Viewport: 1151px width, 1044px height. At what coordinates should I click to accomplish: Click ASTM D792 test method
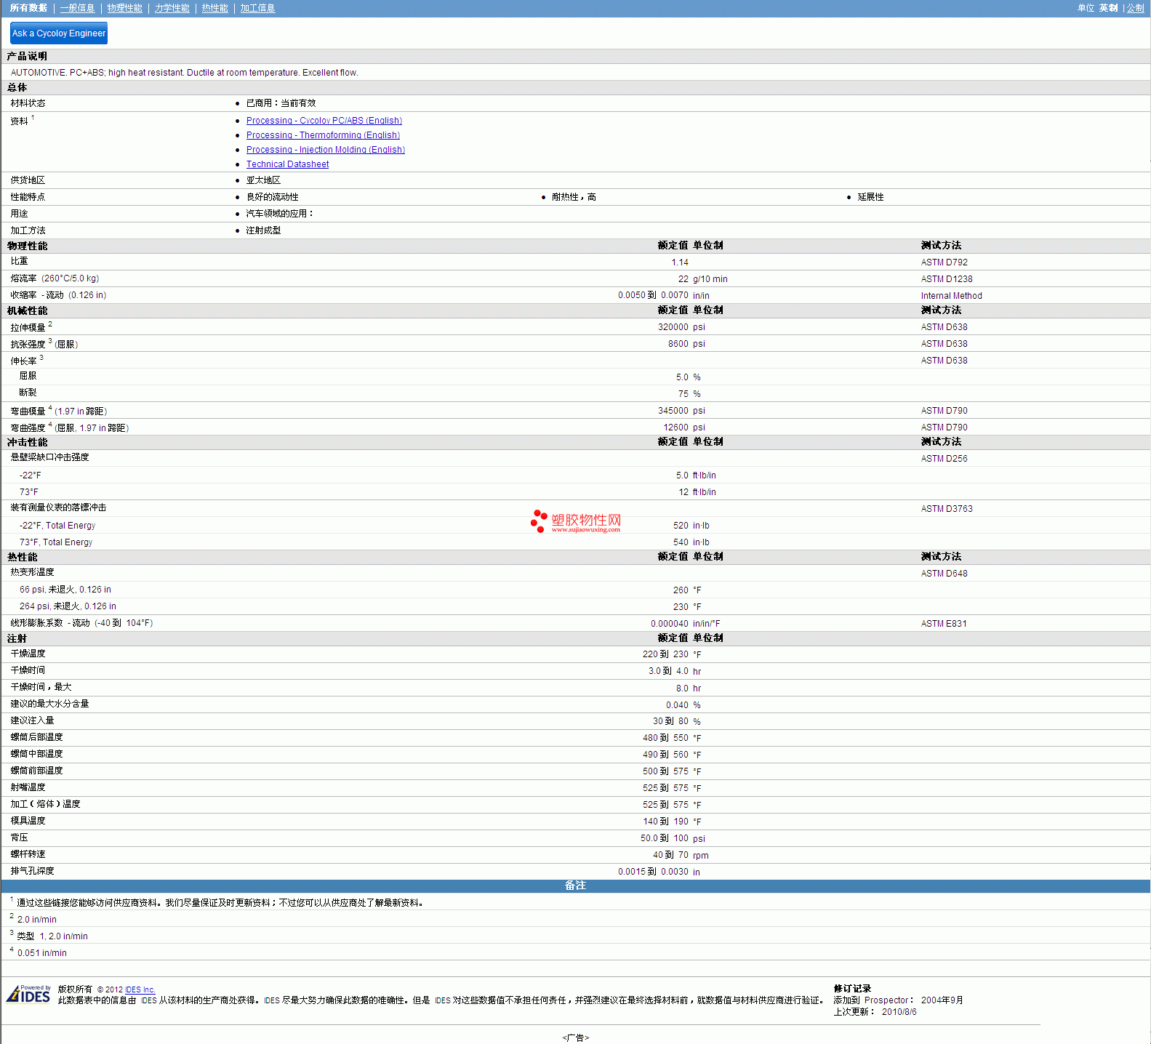pyautogui.click(x=944, y=262)
